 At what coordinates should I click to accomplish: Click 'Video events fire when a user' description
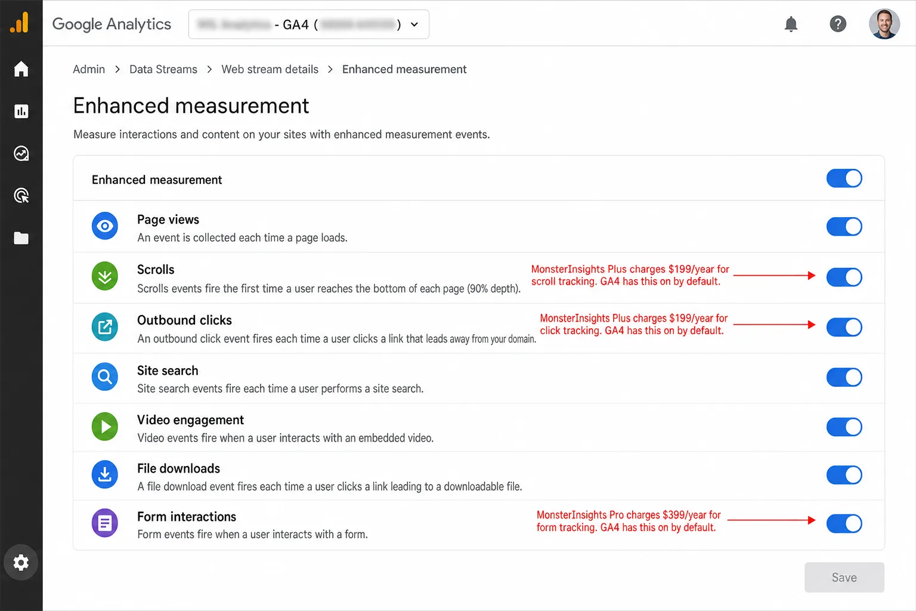coord(285,438)
